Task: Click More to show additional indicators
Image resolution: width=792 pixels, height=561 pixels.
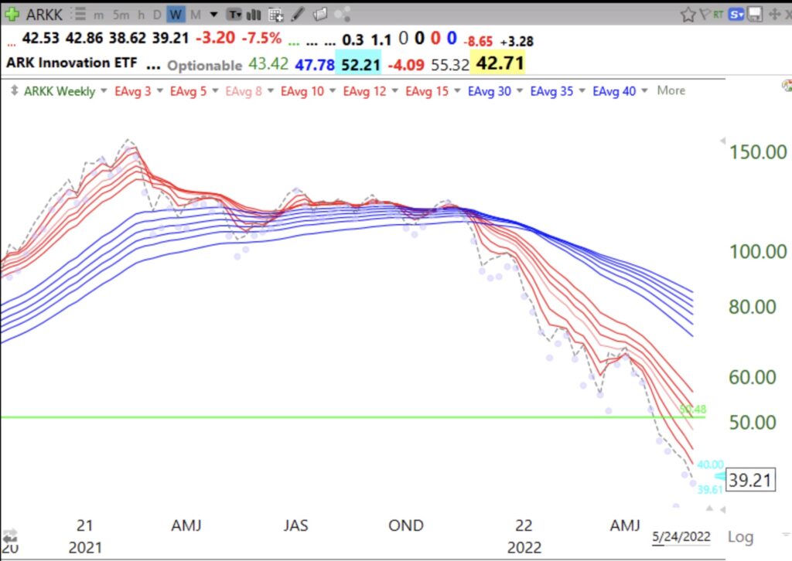Action: (671, 91)
